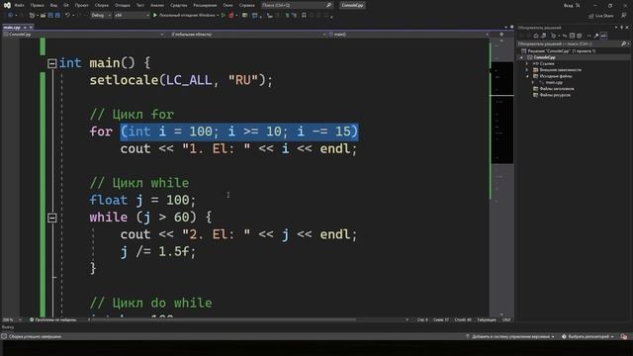Open the Debug configuration dropdown
The image size is (633, 356).
pyautogui.click(x=101, y=16)
